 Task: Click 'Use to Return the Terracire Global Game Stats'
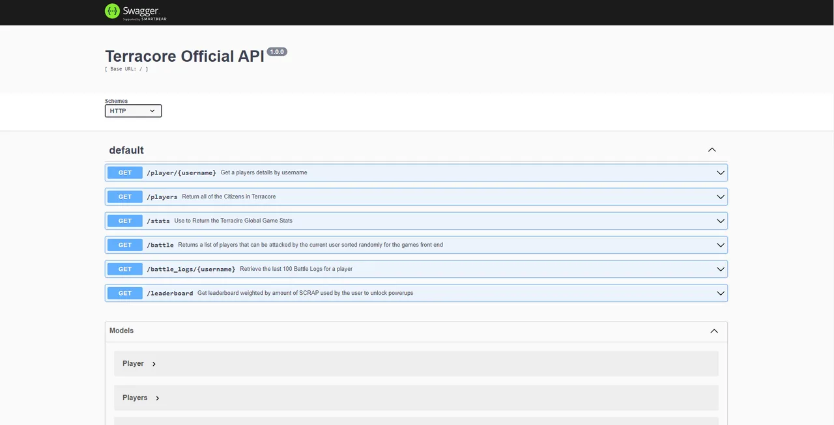coord(233,221)
